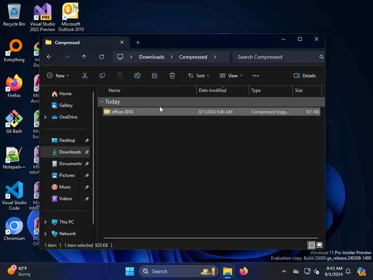Open Git Bash desktop shortcut
The width and height of the screenshot is (373, 280).
pos(14,122)
